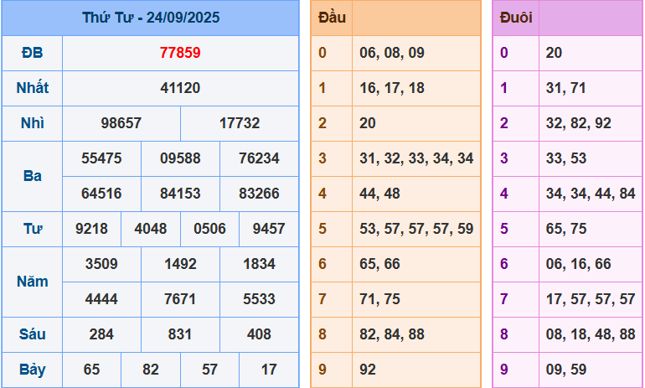Image resolution: width=645 pixels, height=388 pixels.
Task: Select the red special prize number 77859
Action: pyautogui.click(x=180, y=53)
